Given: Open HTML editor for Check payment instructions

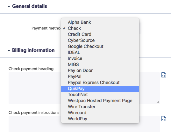Looking at the screenshot, I should click(x=164, y=119).
